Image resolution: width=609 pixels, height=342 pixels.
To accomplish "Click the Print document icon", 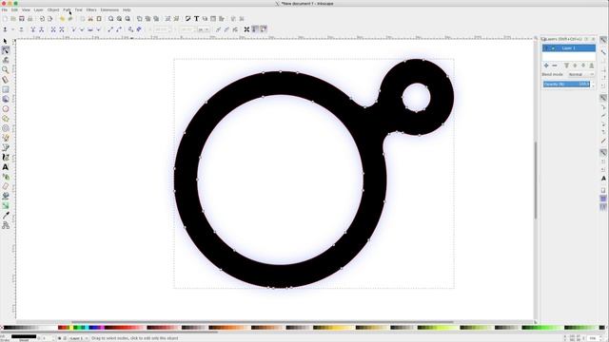I will point(29,19).
